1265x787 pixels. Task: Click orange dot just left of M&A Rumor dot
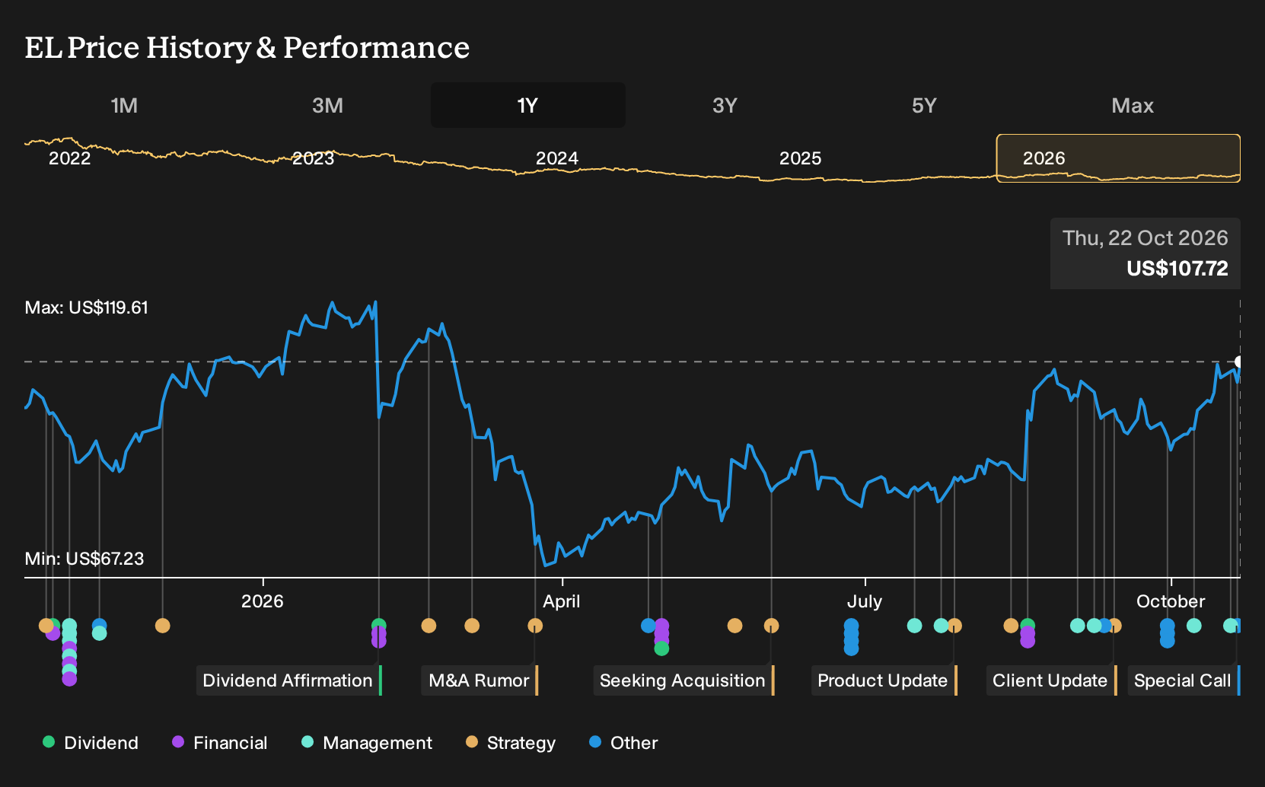[472, 626]
